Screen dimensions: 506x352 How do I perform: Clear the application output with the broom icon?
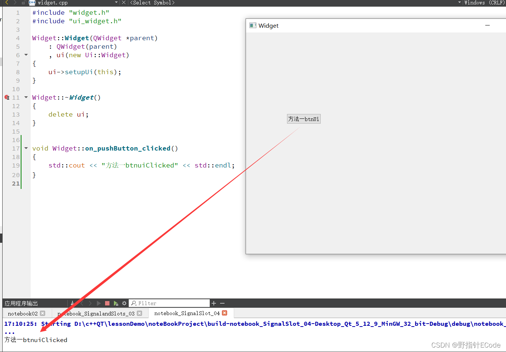[x=72, y=303]
